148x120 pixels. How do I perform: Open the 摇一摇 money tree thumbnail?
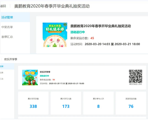point(30,78)
